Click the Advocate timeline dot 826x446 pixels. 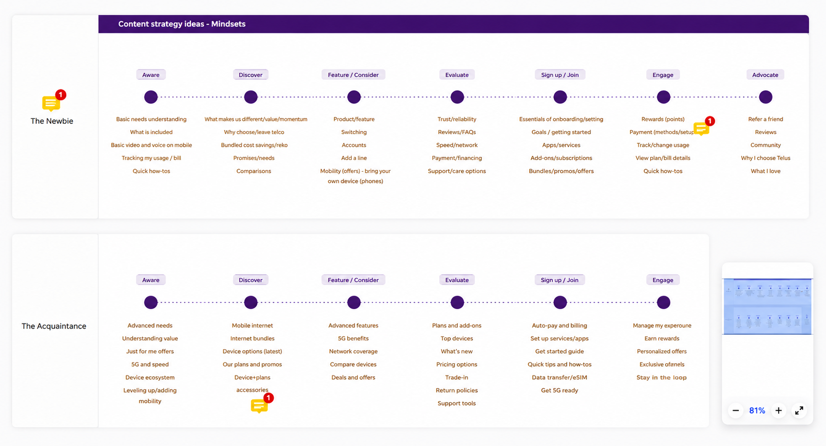(765, 97)
